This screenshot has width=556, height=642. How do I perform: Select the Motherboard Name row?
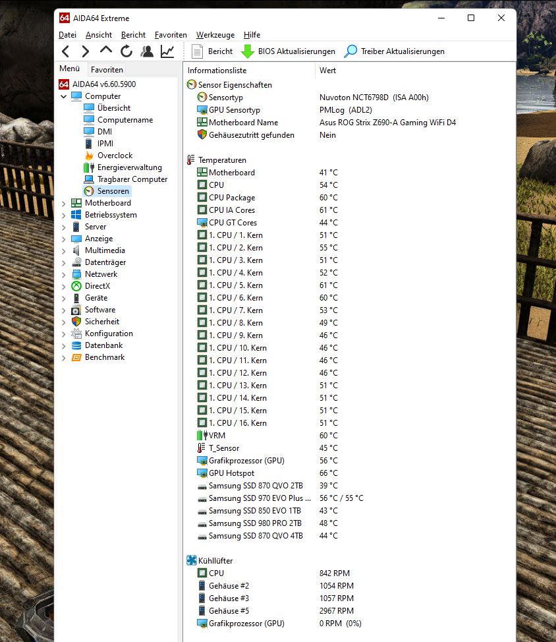[350, 122]
